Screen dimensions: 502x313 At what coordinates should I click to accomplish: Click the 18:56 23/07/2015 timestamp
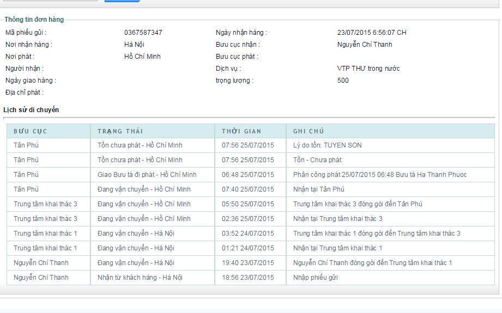[x=247, y=278]
